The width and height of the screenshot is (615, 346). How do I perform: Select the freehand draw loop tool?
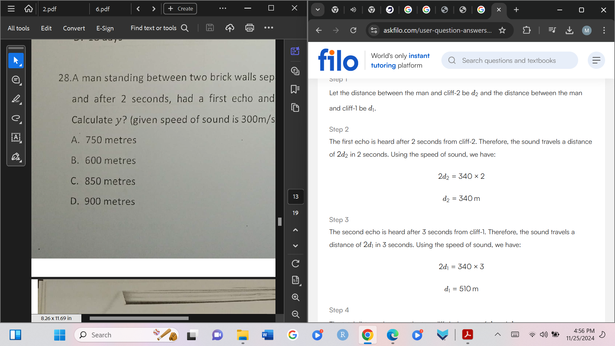16,118
